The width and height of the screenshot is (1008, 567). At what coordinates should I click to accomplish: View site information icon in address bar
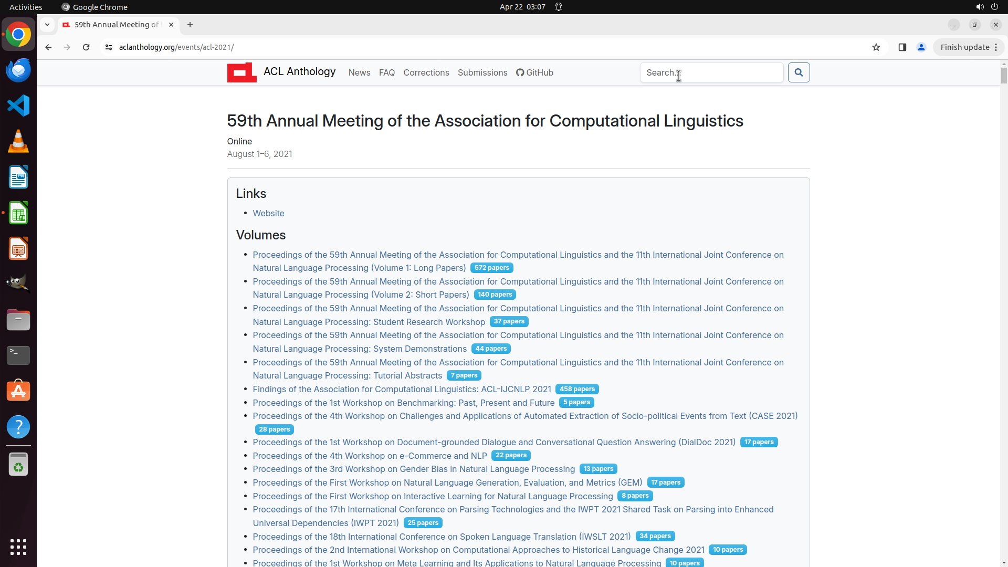(x=109, y=47)
